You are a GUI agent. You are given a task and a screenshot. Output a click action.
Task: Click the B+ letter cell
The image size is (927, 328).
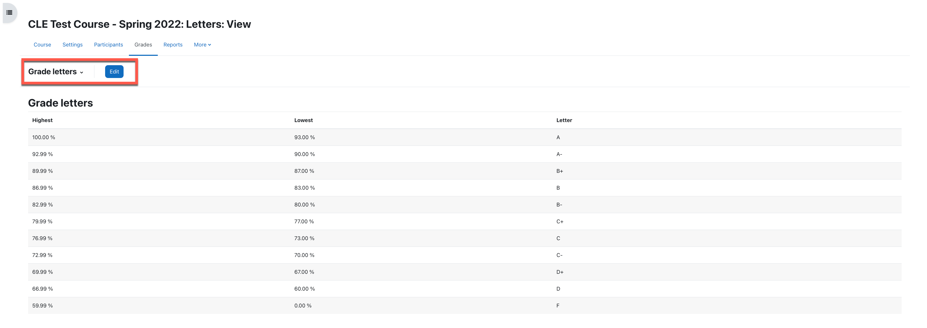(x=560, y=171)
